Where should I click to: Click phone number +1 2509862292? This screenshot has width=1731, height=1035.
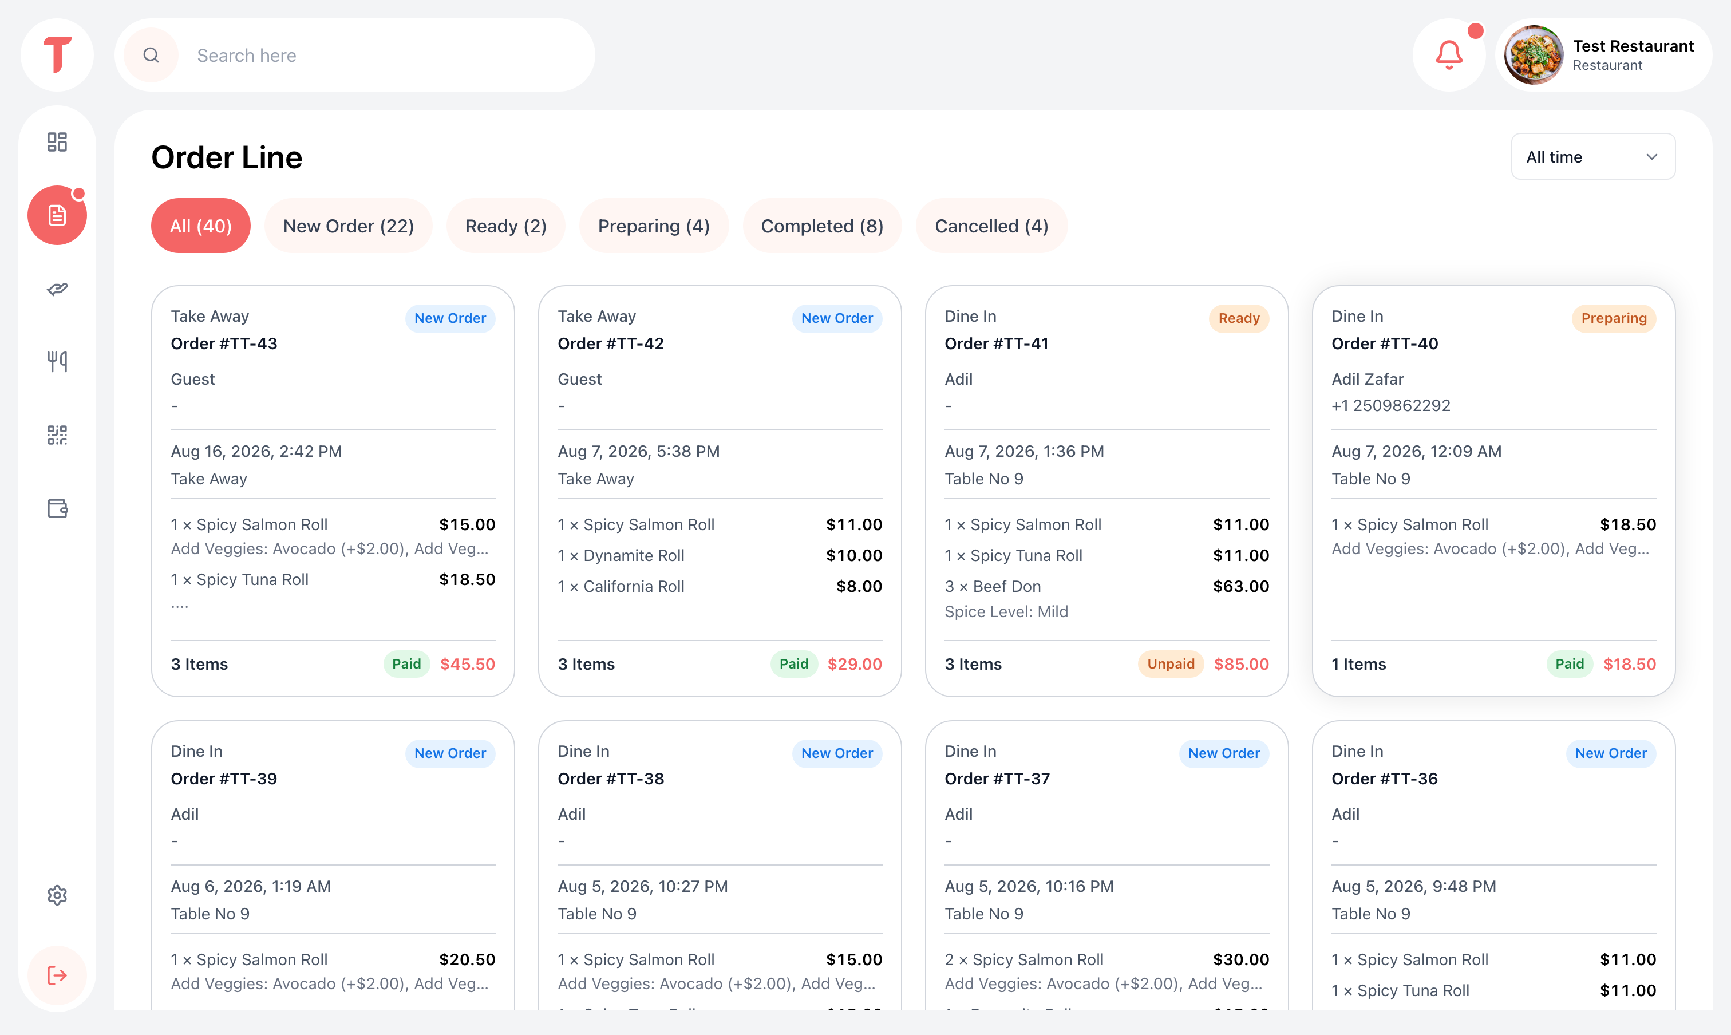coord(1390,405)
